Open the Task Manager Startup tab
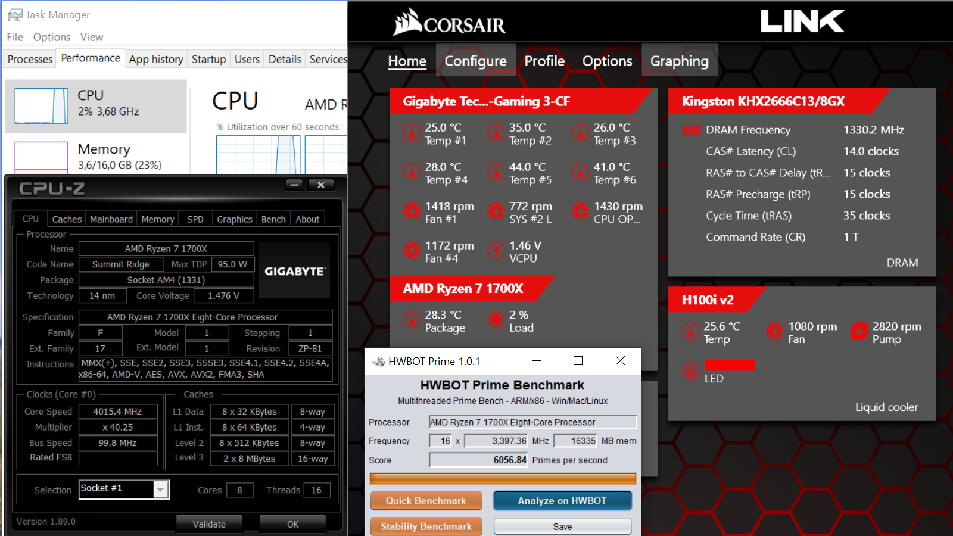The width and height of the screenshot is (953, 536). click(x=208, y=59)
